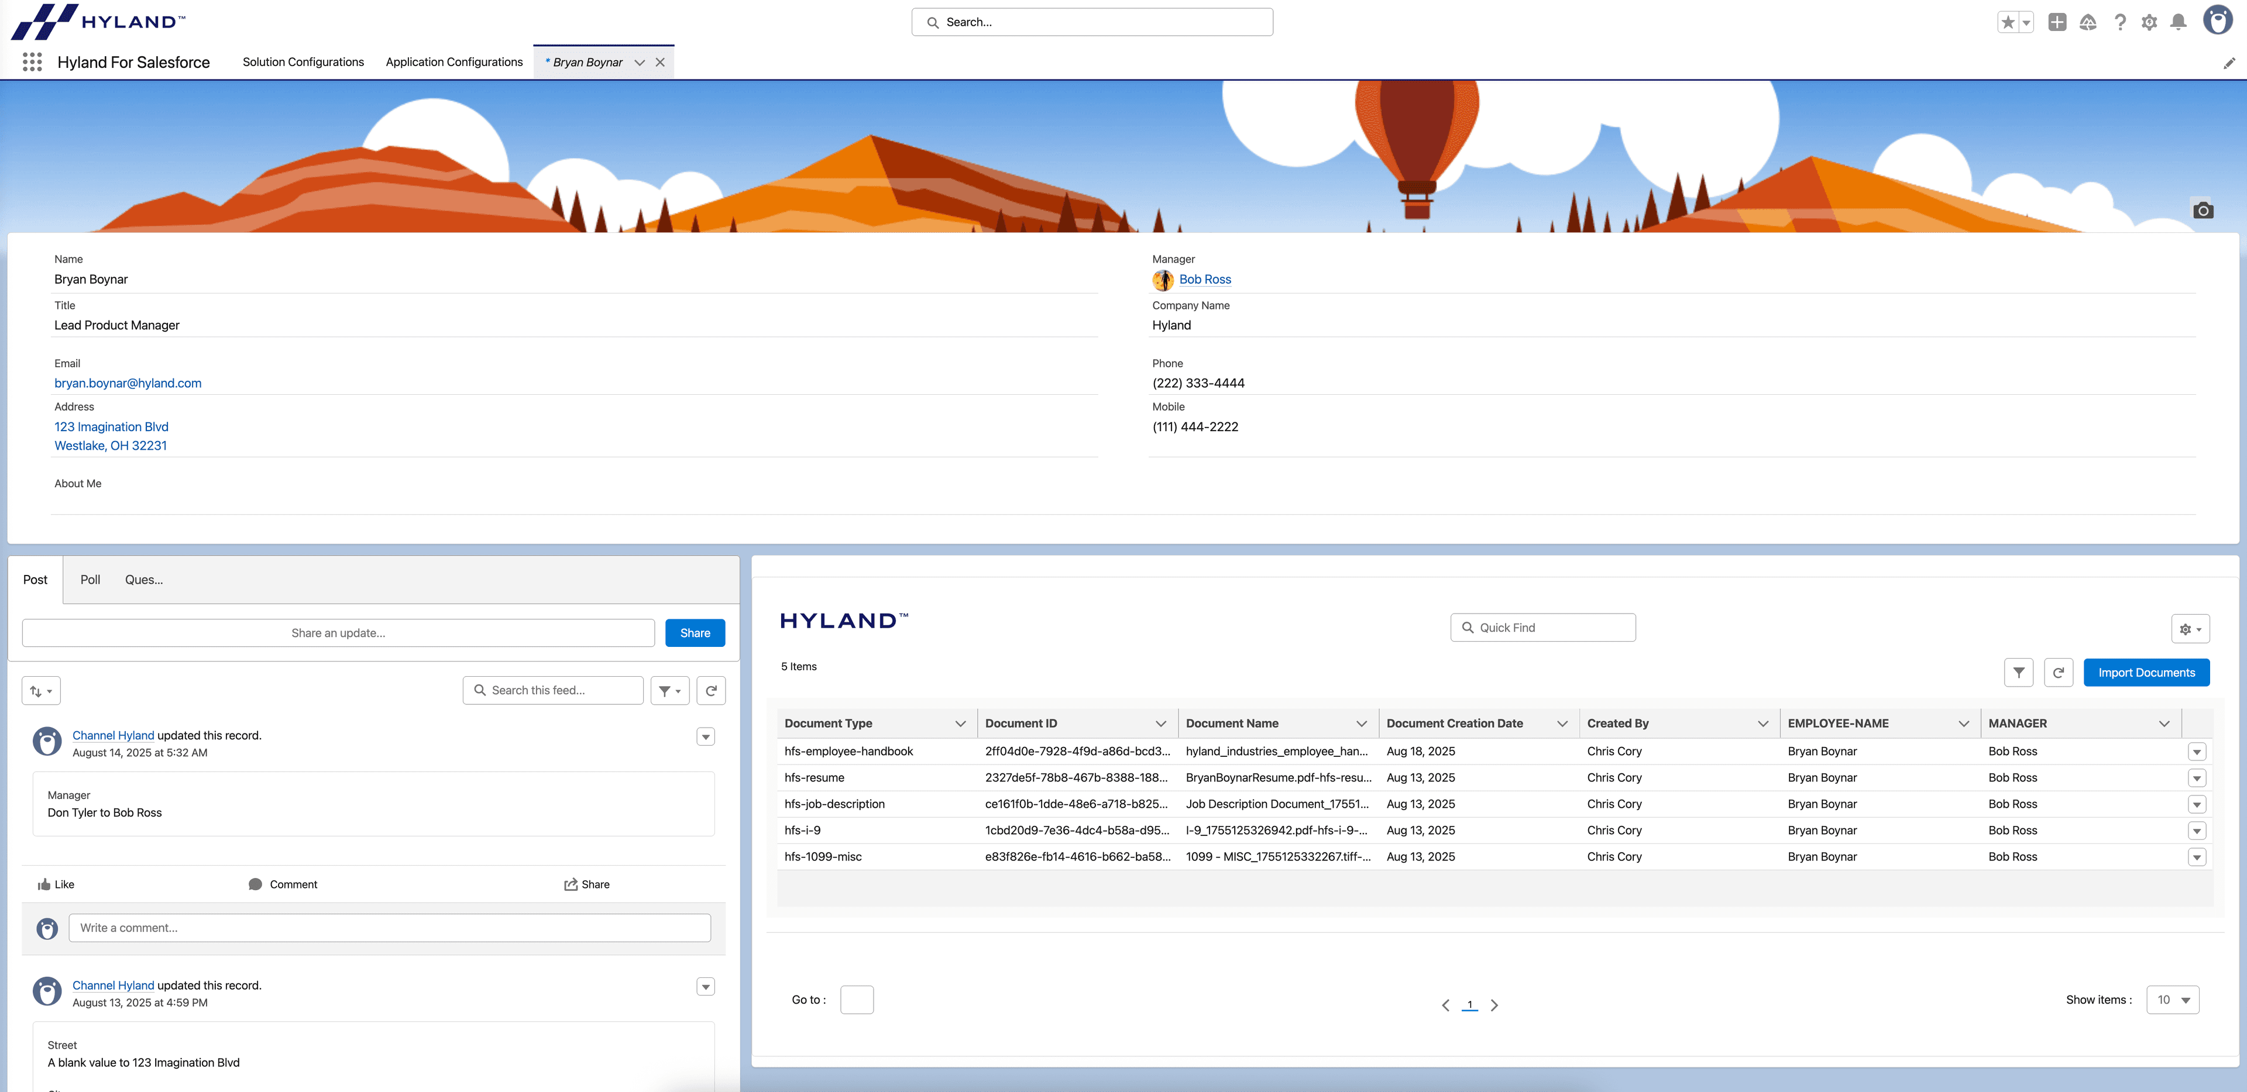2247x1092 pixels.
Task: Click the Write a comment field
Action: [x=390, y=928]
